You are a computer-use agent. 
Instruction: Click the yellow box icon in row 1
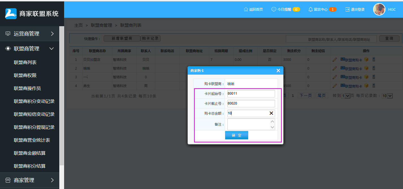(x=366, y=59)
